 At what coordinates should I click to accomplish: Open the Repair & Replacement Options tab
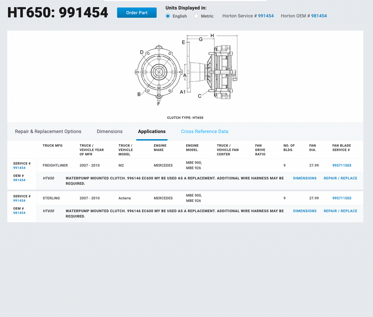click(48, 132)
